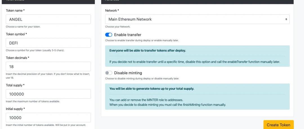Click the "Initial supply *" label
Image resolution: width=304 pixels, height=129 pixels.
15,109
